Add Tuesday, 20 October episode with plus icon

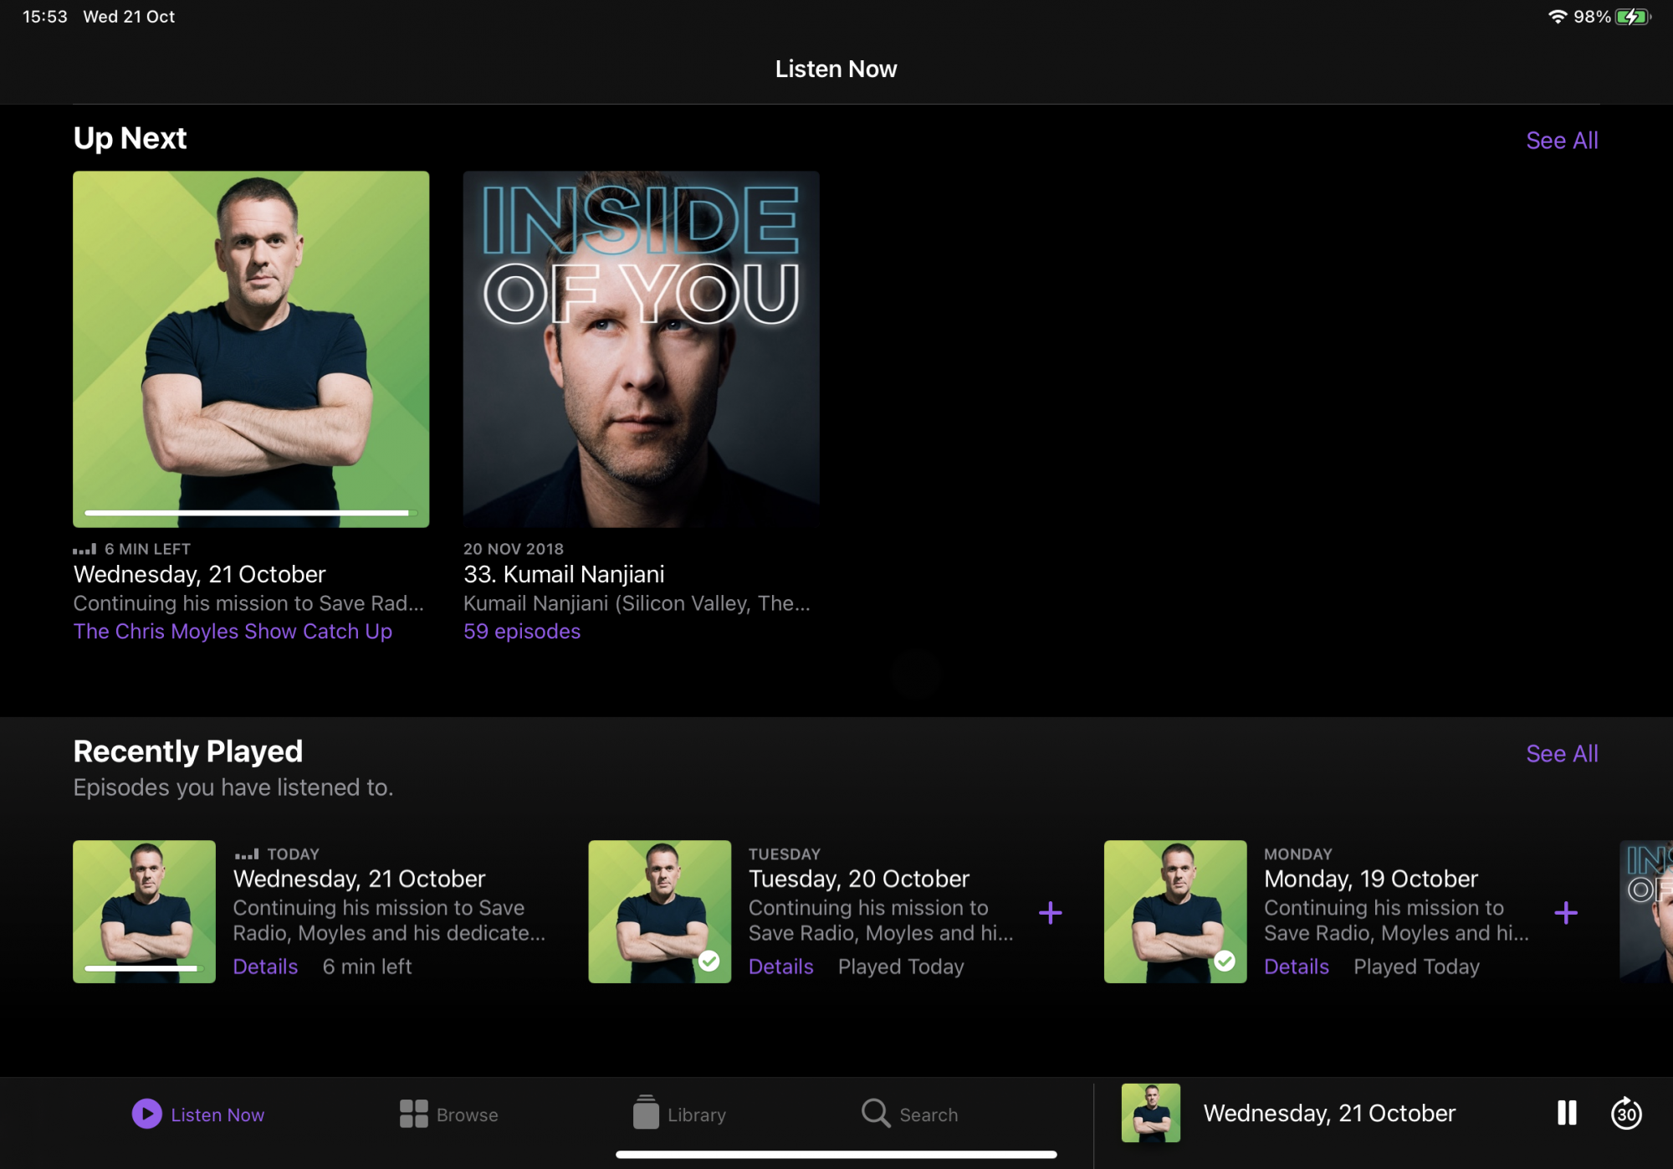tap(1051, 912)
